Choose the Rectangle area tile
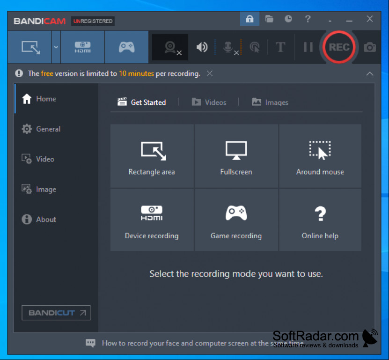 tap(152, 156)
